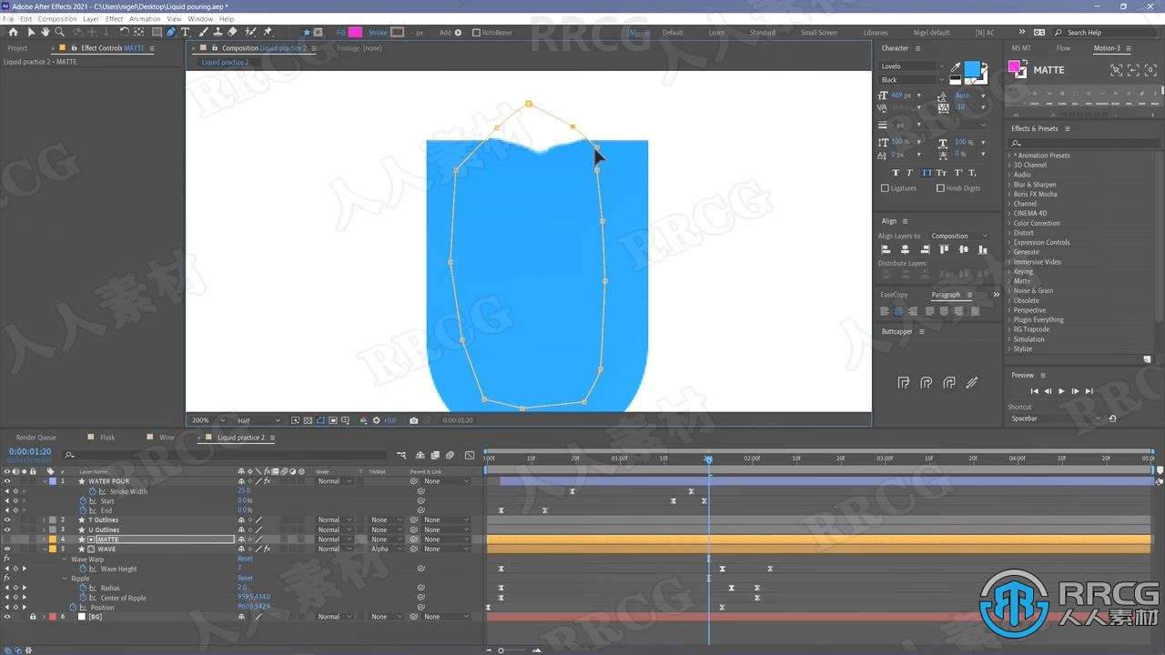The image size is (1165, 655).
Task: Click the snapshot camera icon in viewer
Action: point(414,420)
